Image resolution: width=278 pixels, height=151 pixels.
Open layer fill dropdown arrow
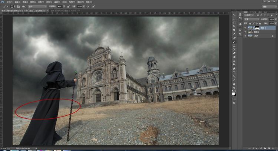click(x=276, y=23)
